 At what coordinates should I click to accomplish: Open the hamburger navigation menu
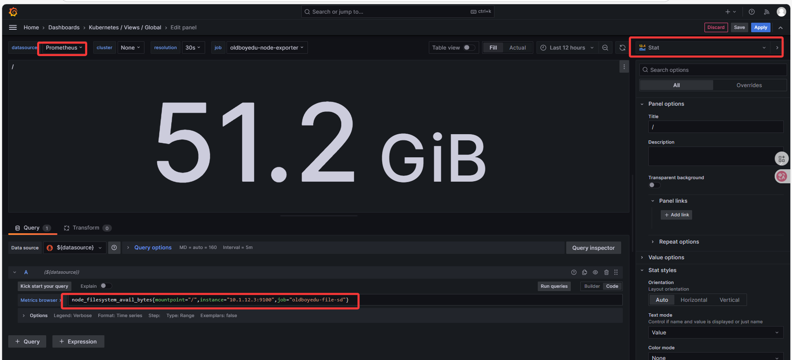(13, 27)
